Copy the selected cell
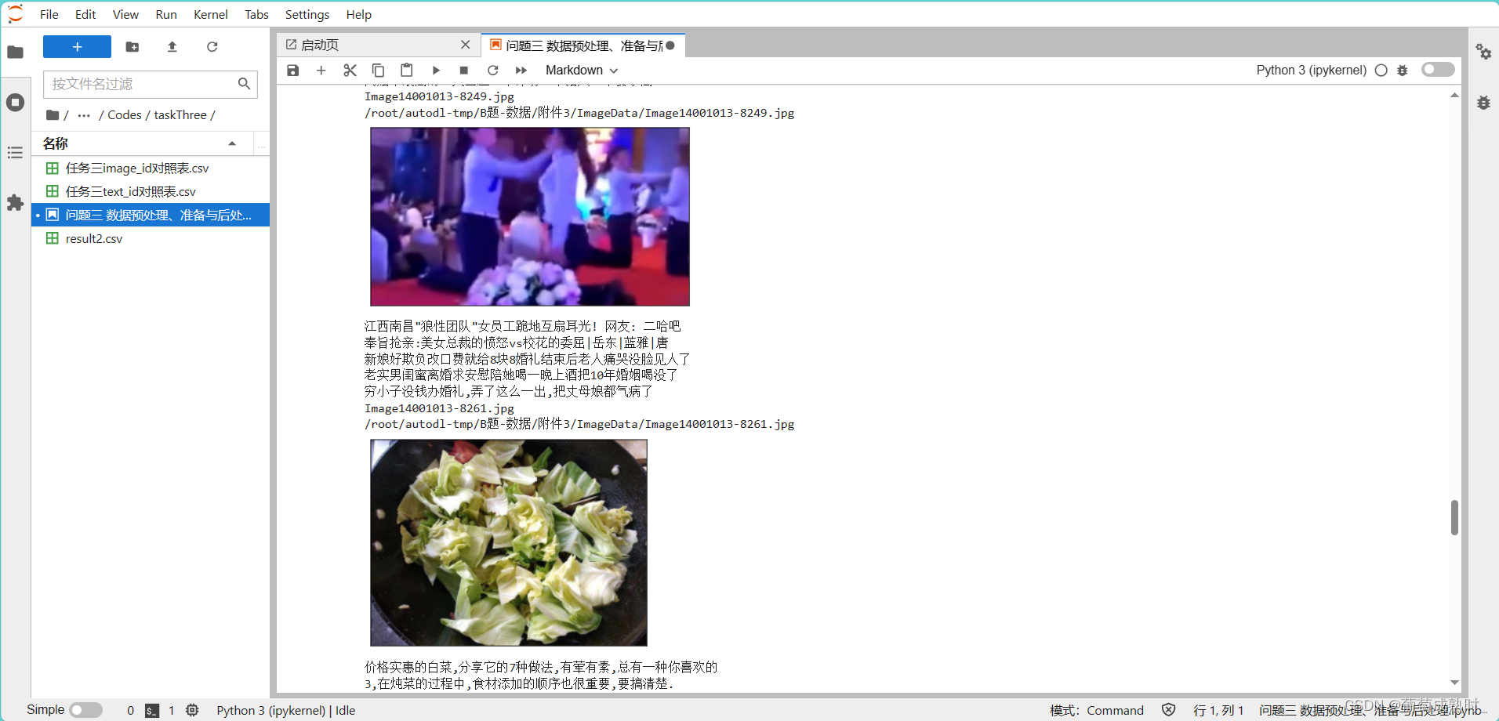 coord(378,71)
